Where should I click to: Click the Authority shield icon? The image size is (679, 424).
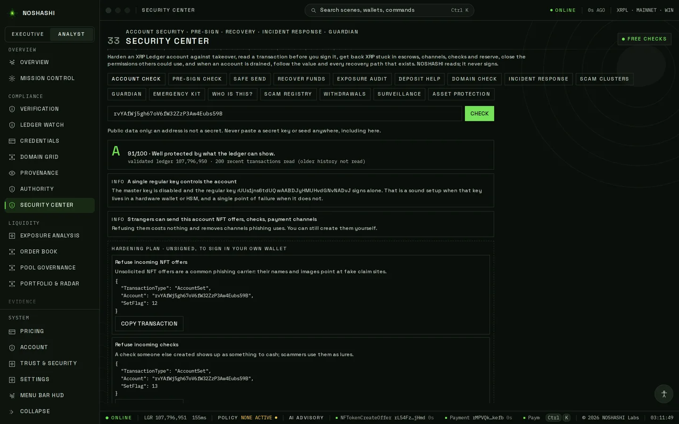tap(12, 189)
